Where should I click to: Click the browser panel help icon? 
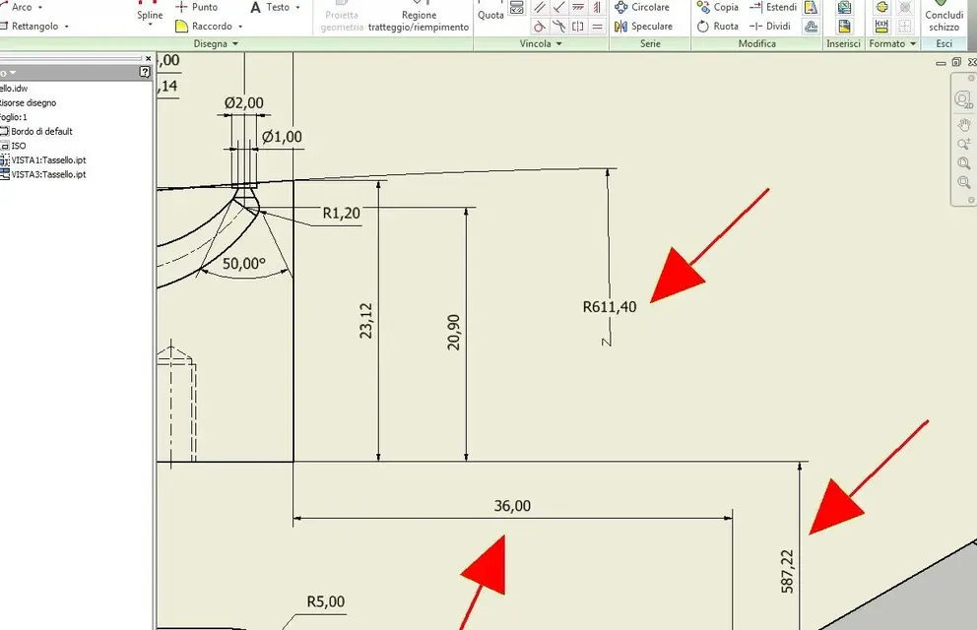point(145,72)
